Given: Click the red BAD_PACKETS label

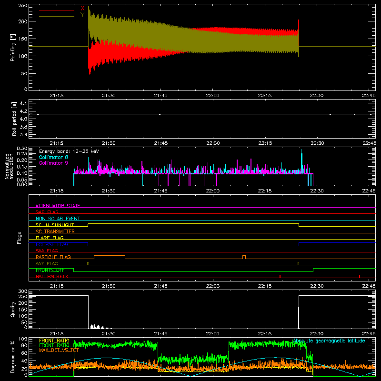Looking at the screenshot, I should pyautogui.click(x=52, y=276).
